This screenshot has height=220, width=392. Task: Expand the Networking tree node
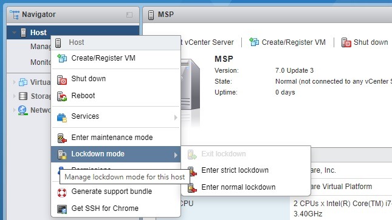tap(14, 110)
